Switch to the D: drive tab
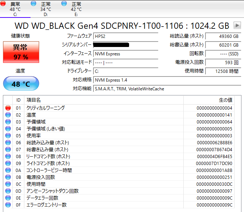Viewport: 244px width, 212px height. click(45, 9)
